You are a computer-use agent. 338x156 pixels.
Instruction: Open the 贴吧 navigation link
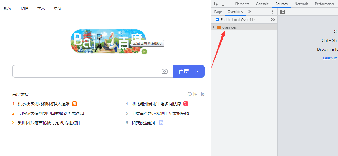coord(24,9)
